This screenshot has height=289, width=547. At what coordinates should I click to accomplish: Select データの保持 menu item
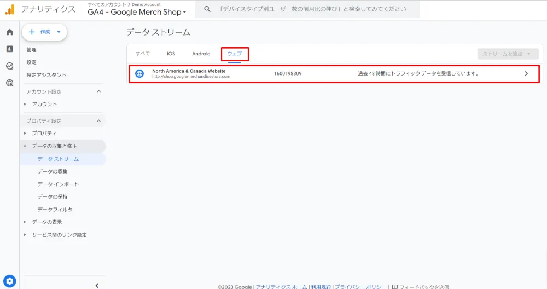tap(53, 196)
